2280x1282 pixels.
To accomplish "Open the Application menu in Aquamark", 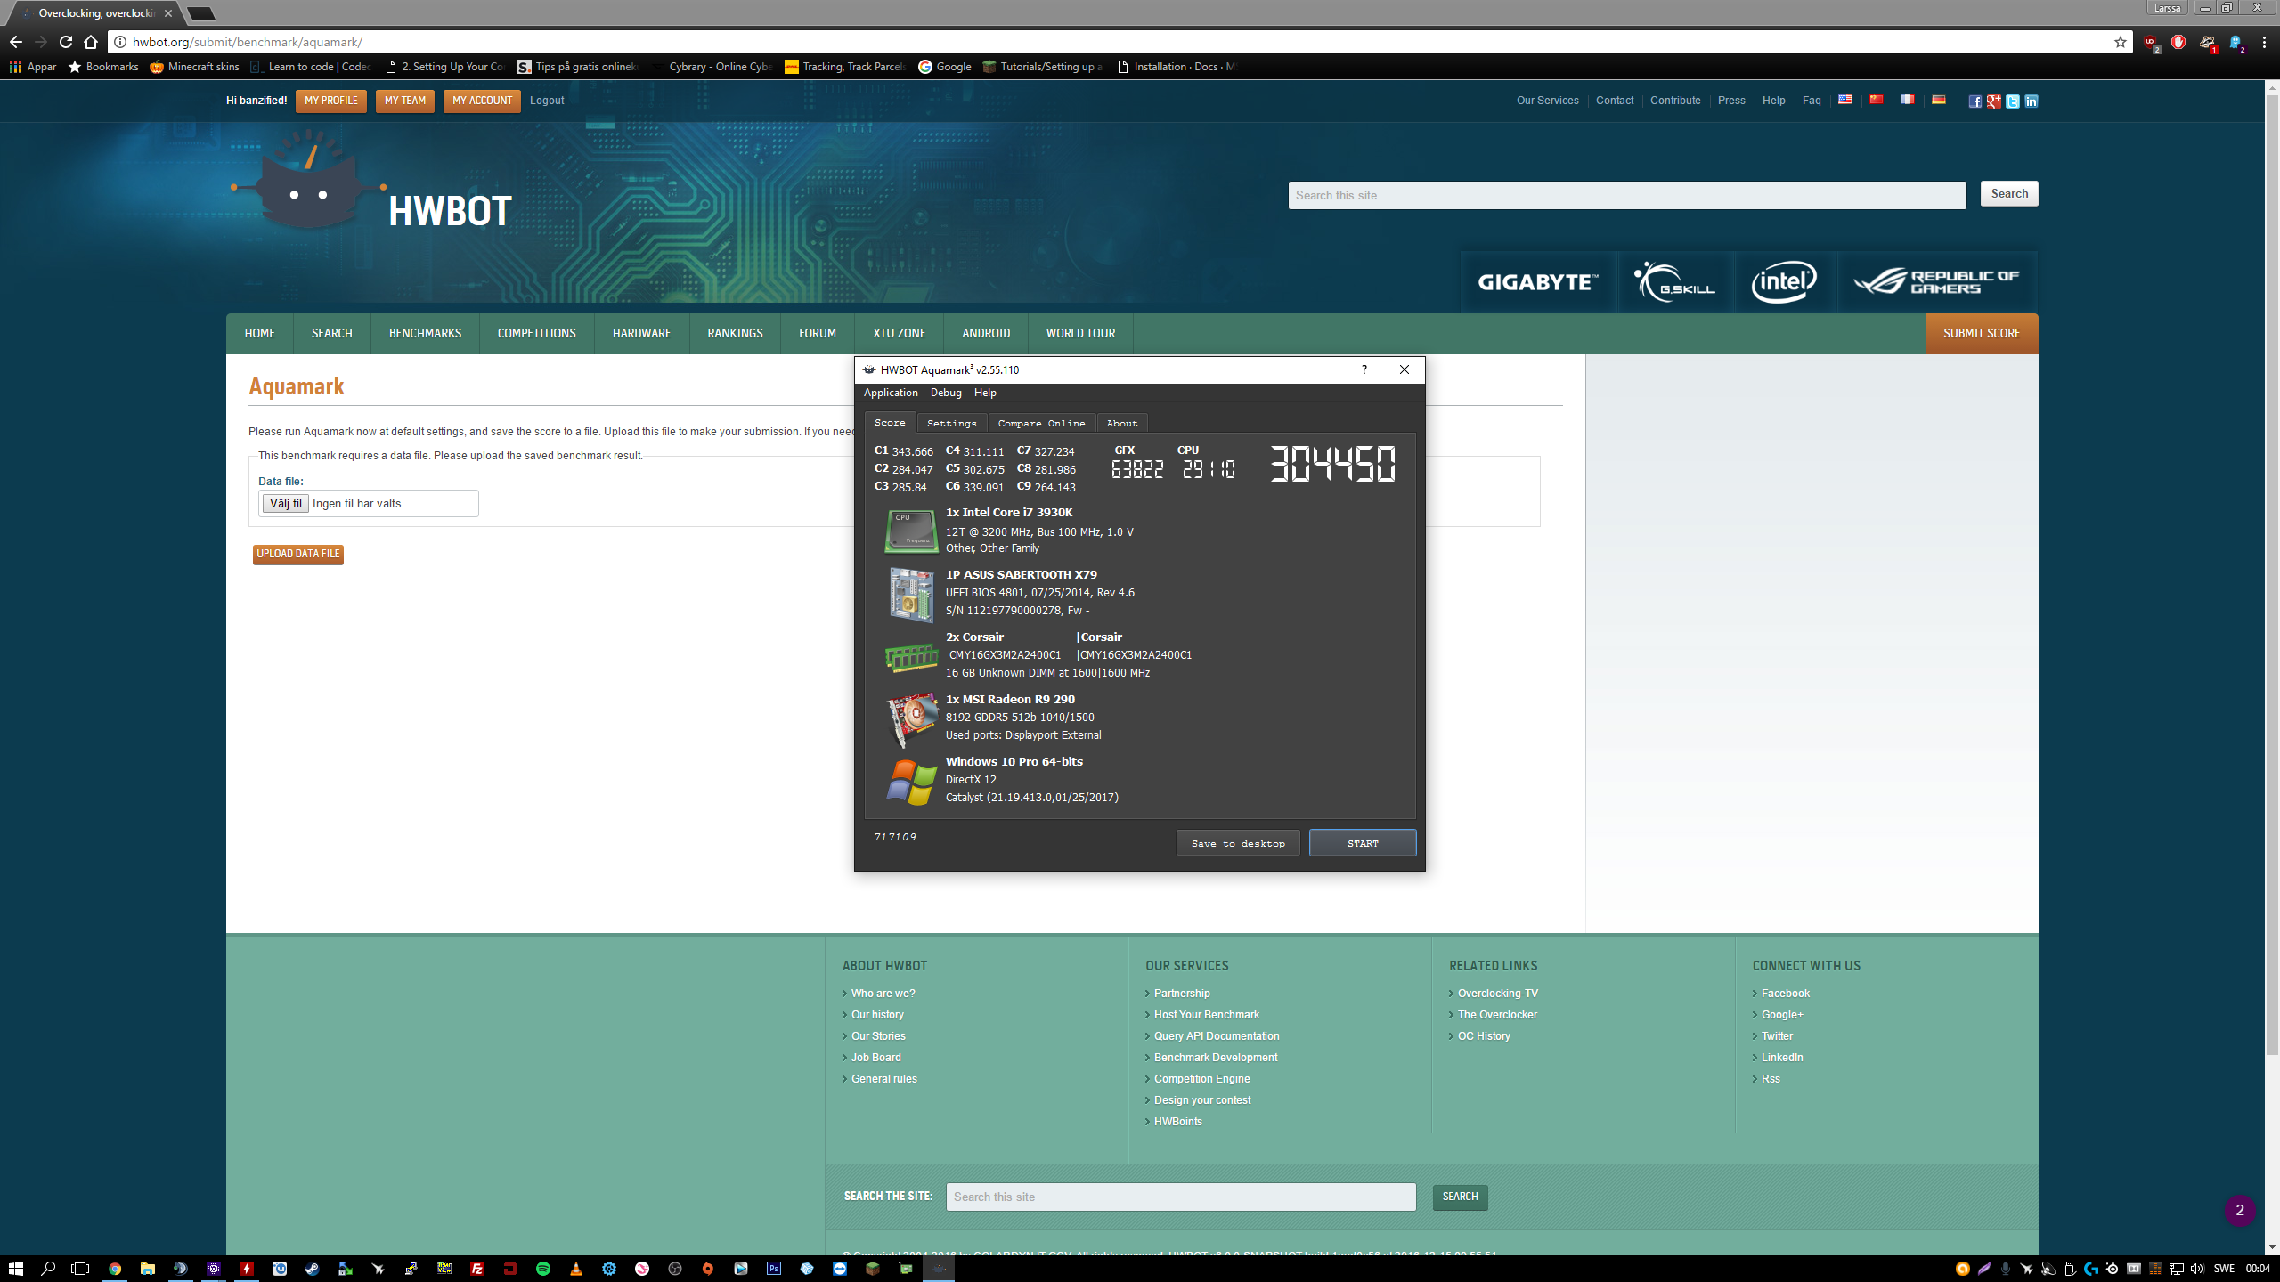I will point(891,393).
